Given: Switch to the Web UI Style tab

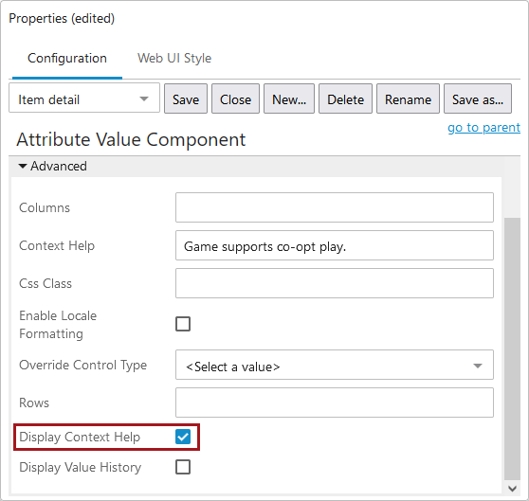Looking at the screenshot, I should tap(174, 59).
